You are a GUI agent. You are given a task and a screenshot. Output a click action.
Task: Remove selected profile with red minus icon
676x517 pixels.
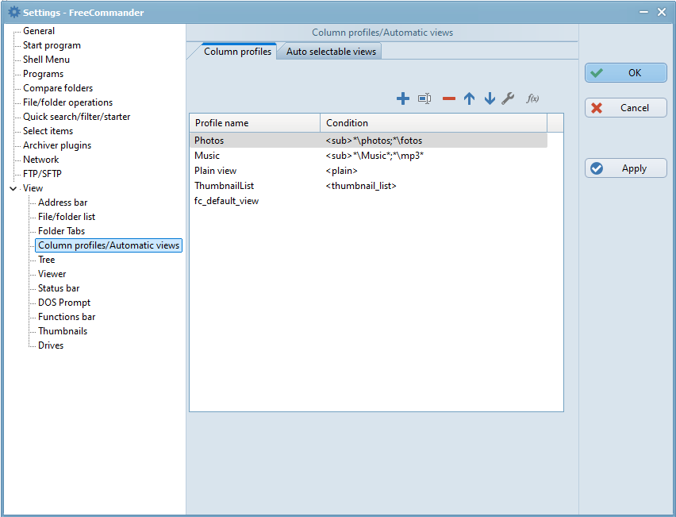tap(449, 98)
